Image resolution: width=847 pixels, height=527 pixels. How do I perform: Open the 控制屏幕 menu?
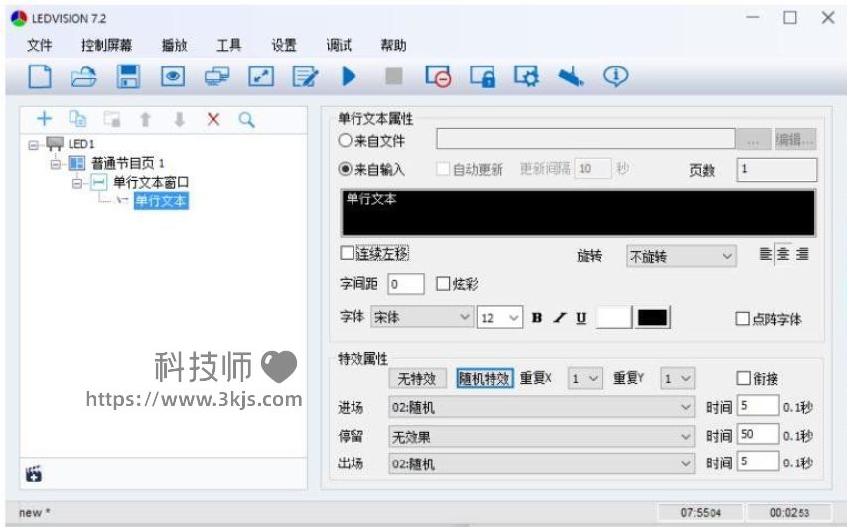point(106,45)
